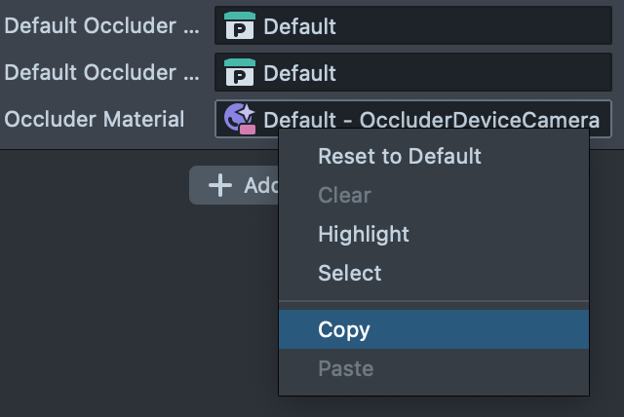Click the plus icon on the Add button
This screenshot has height=417, width=624.
pos(221,185)
